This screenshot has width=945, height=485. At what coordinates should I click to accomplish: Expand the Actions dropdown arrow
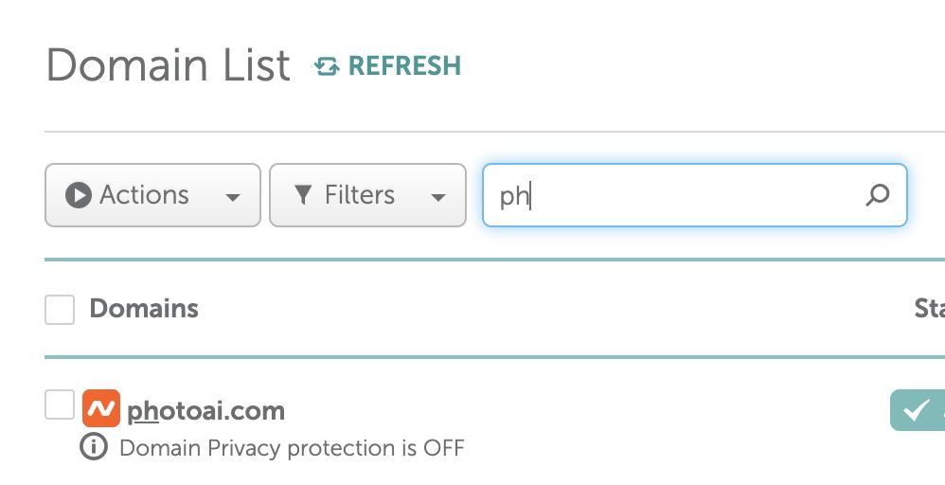pos(232,197)
